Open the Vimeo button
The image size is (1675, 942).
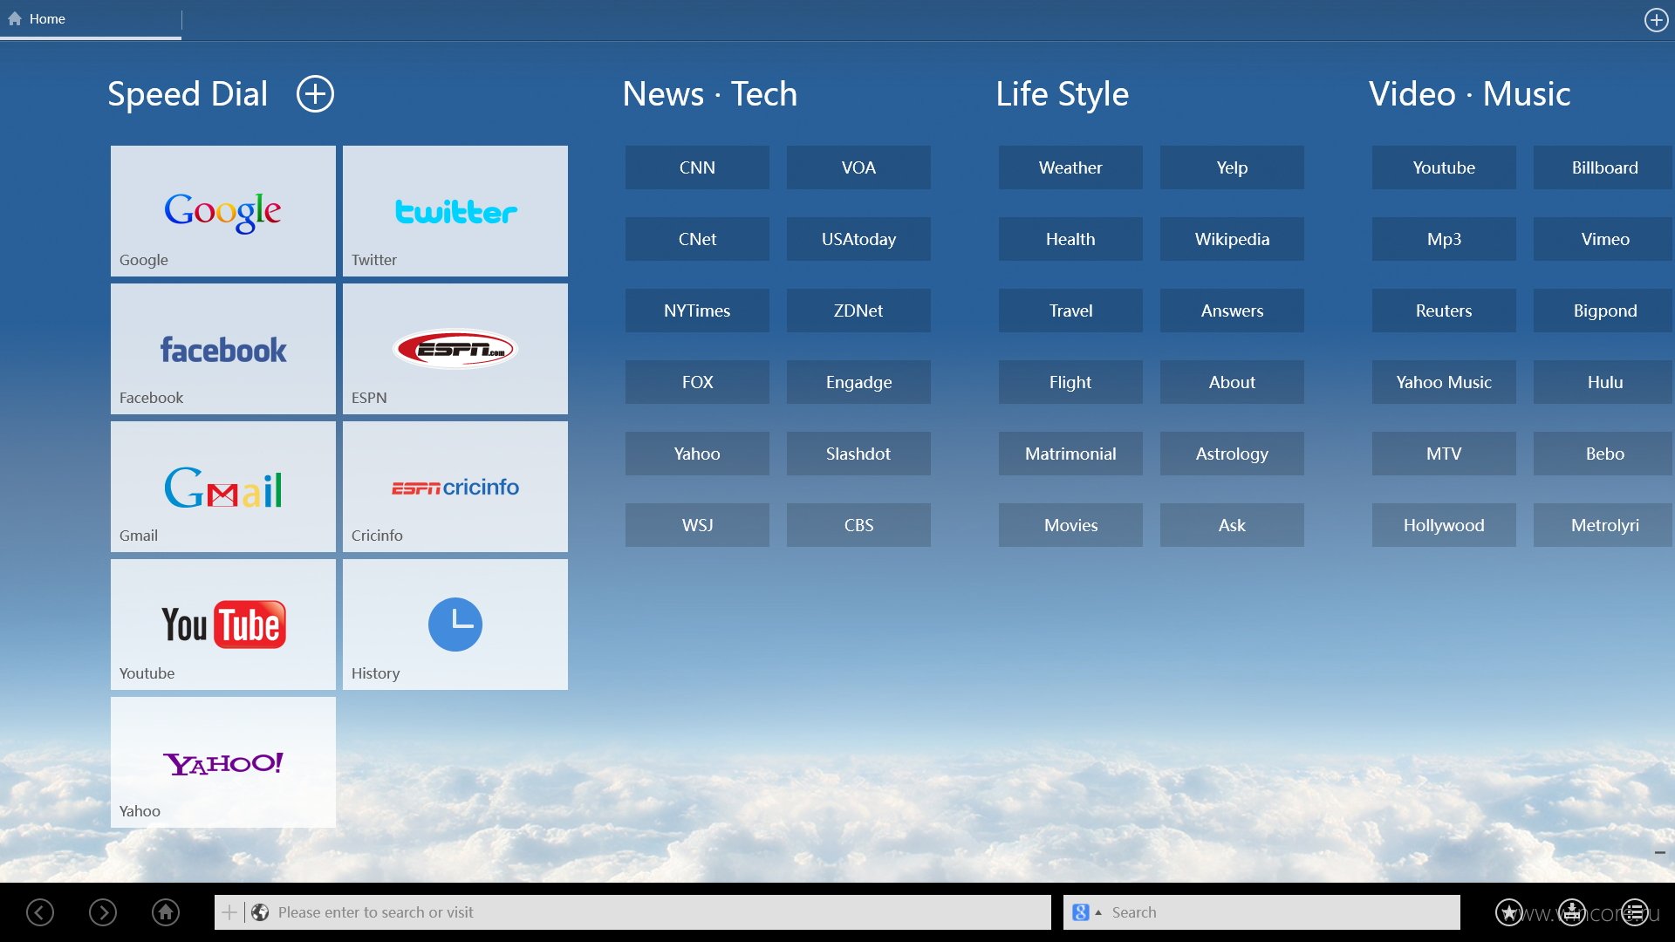[1603, 239]
